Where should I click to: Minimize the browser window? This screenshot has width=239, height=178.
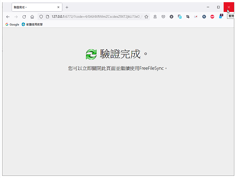(x=208, y=7)
